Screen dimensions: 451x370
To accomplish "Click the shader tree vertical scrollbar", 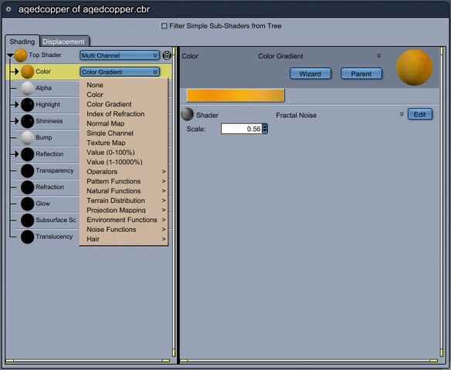I will pos(174,203).
